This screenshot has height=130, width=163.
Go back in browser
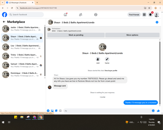click(x=3, y=8)
